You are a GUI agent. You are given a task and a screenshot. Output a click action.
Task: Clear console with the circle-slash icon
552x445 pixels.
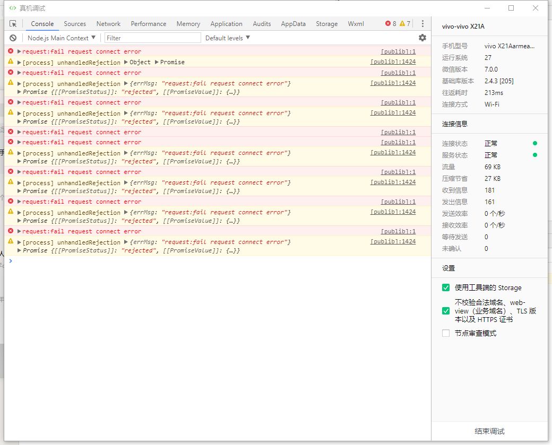[x=13, y=38]
